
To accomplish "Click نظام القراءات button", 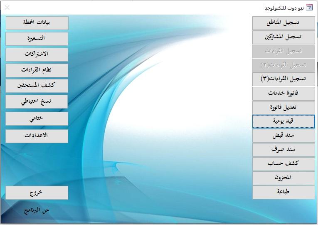I will click(x=37, y=70).
